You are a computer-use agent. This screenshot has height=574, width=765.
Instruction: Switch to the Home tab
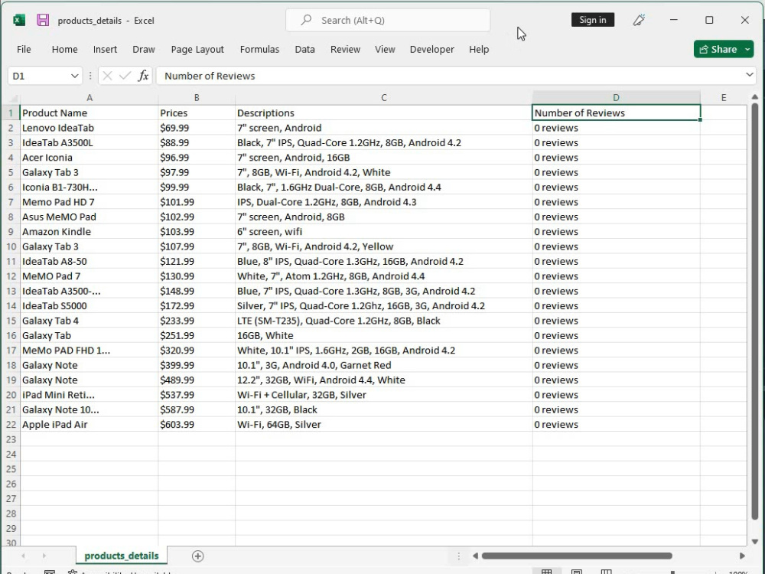(x=64, y=49)
